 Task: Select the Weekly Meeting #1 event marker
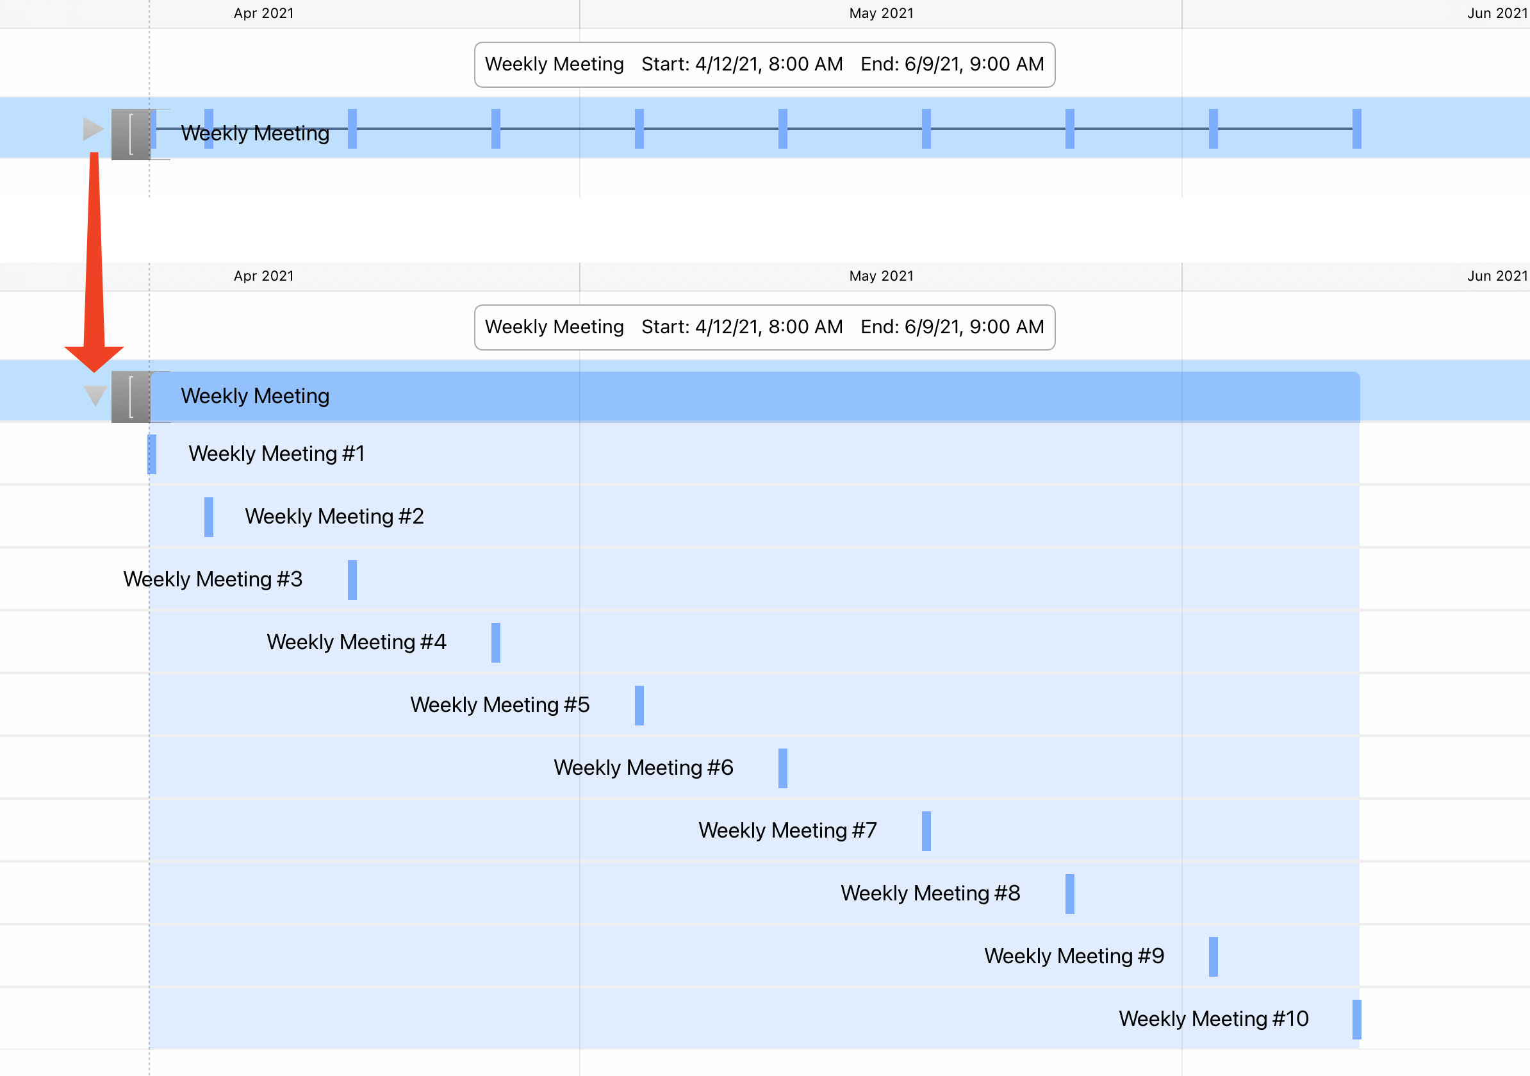[152, 454]
